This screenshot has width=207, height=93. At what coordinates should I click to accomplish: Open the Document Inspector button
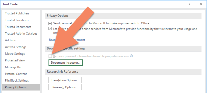65,62
